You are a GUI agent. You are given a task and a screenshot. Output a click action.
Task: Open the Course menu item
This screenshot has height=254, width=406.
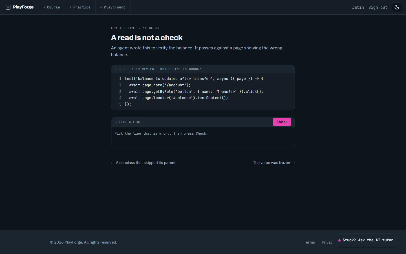pyautogui.click(x=52, y=7)
